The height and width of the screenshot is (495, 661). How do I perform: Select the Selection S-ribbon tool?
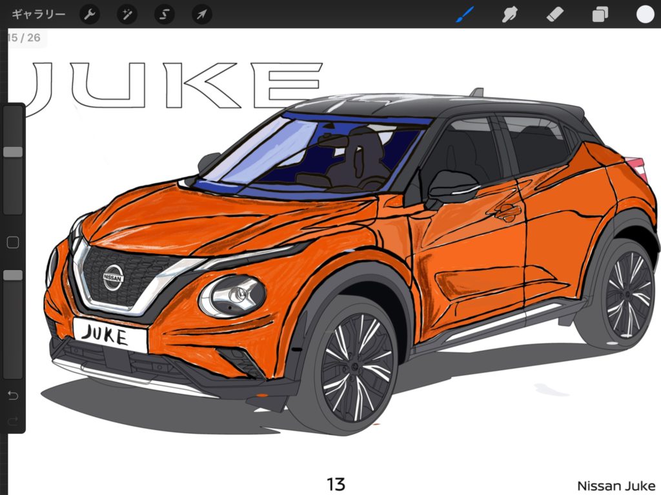tap(165, 15)
